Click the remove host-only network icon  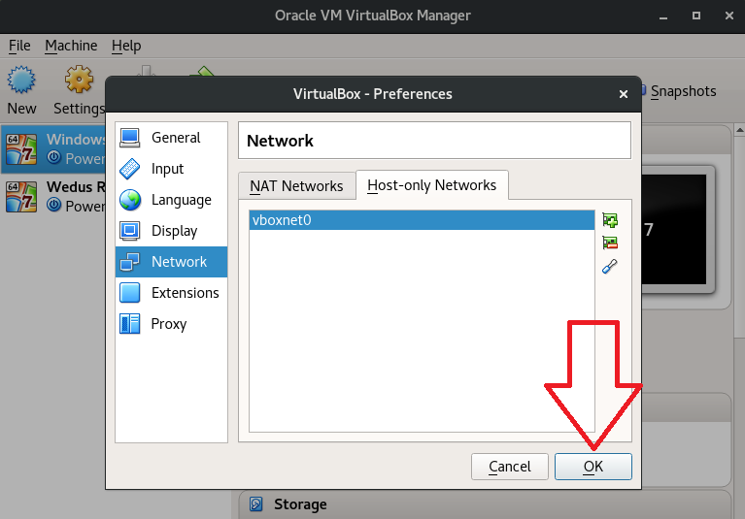(x=610, y=243)
